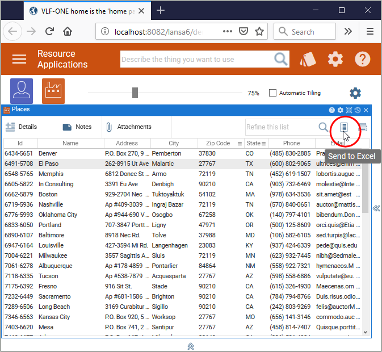382x352 pixels.
Task: Enable the Automatic Tiling checkbox
Action: 272,93
